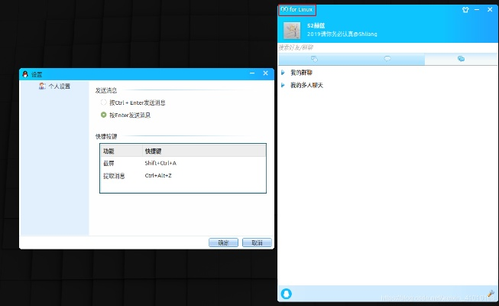Open the settings wrench icon at bottom right

pos(490,293)
